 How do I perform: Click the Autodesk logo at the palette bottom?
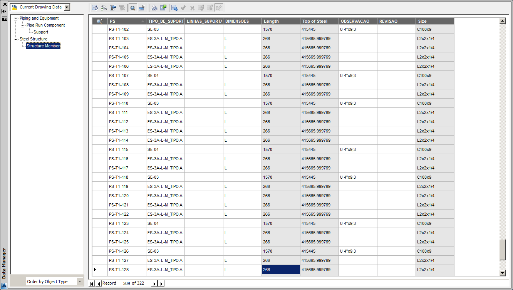(x=4, y=285)
